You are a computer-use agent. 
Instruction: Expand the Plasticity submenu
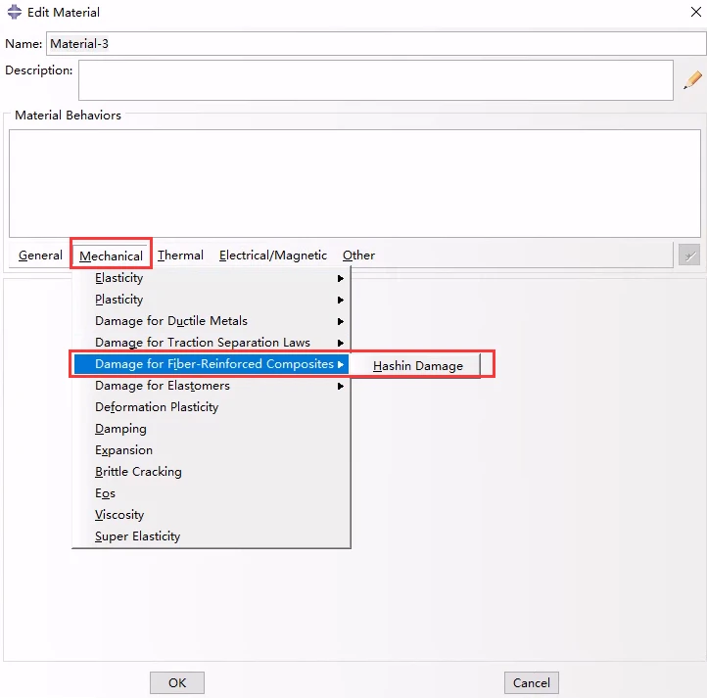point(212,300)
